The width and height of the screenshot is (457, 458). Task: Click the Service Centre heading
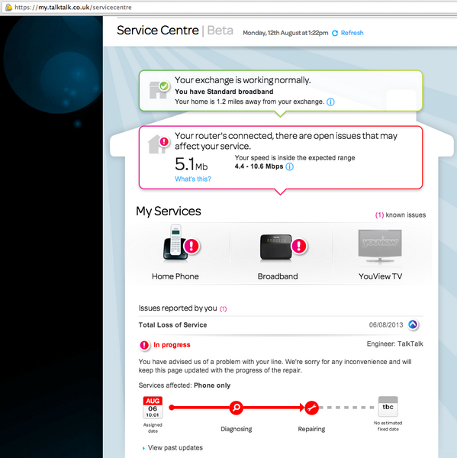click(x=158, y=31)
